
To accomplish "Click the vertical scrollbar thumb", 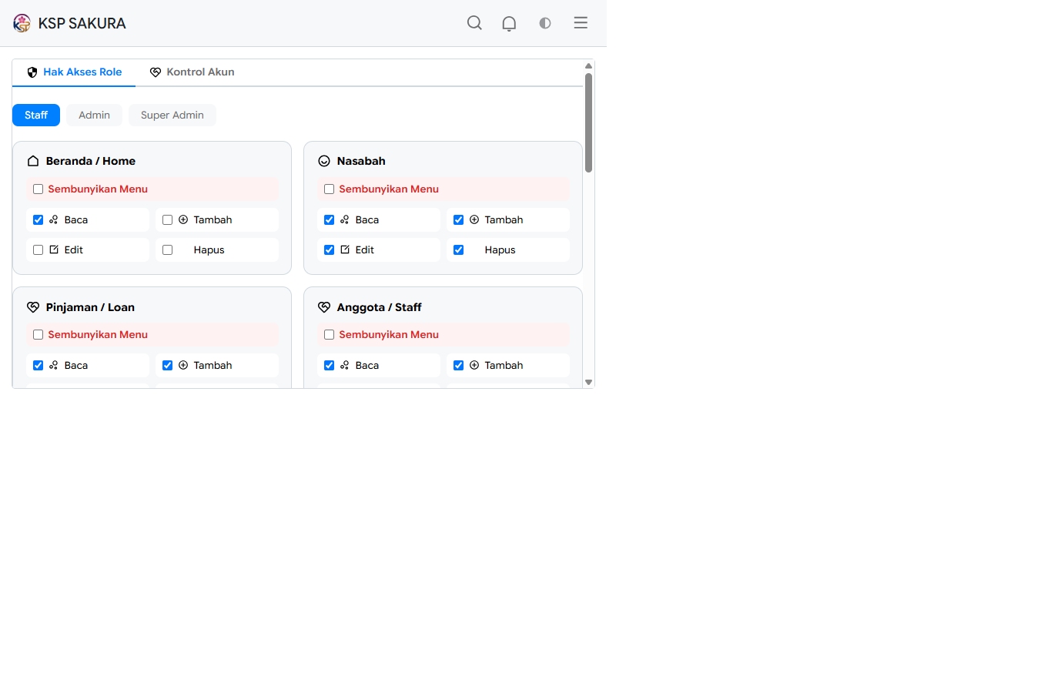I will point(588,122).
